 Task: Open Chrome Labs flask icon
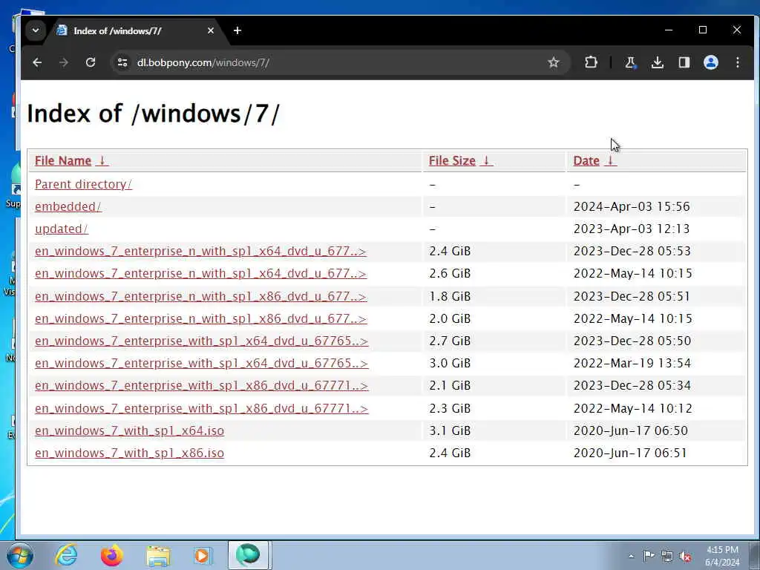click(x=631, y=62)
